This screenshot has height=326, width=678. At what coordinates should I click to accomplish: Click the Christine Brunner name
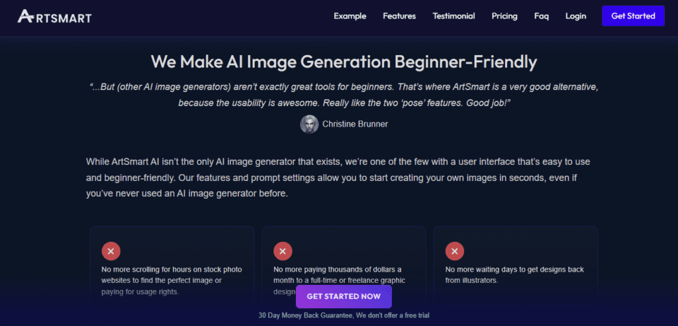pos(355,125)
